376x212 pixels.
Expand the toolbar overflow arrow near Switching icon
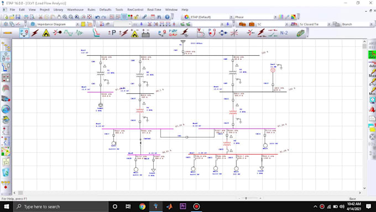(x=307, y=36)
